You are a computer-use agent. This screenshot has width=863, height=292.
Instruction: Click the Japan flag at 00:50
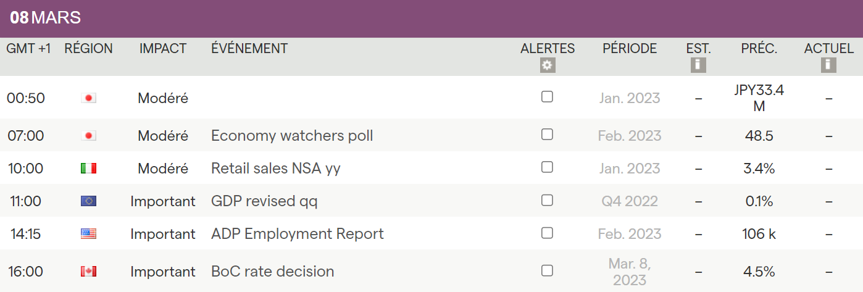pos(89,98)
